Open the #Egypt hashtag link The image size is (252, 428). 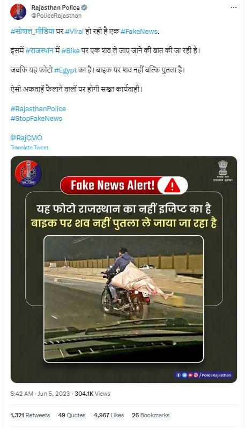coord(65,70)
